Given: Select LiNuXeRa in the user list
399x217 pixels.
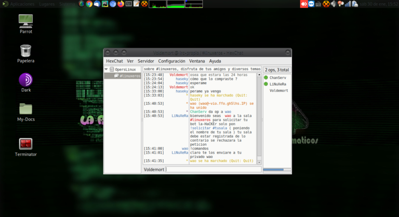Looking at the screenshot, I should click(x=277, y=84).
